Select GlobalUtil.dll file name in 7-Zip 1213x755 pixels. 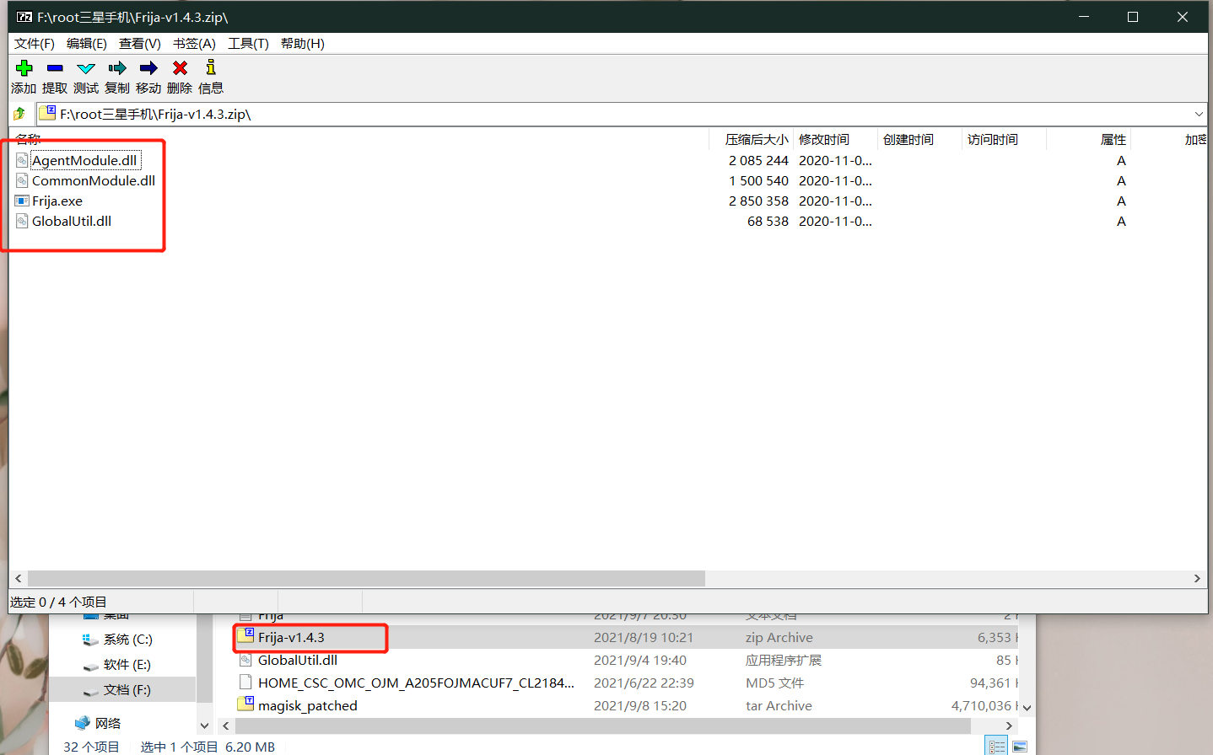point(72,221)
